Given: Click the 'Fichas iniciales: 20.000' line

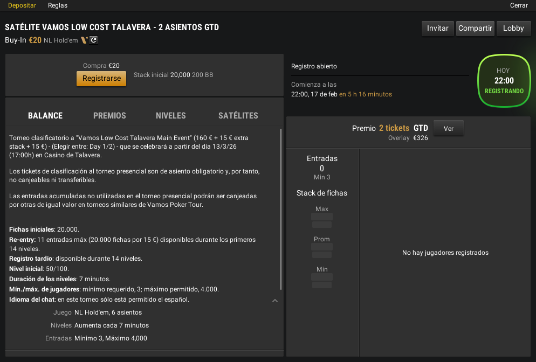Looking at the screenshot, I should tap(44, 229).
